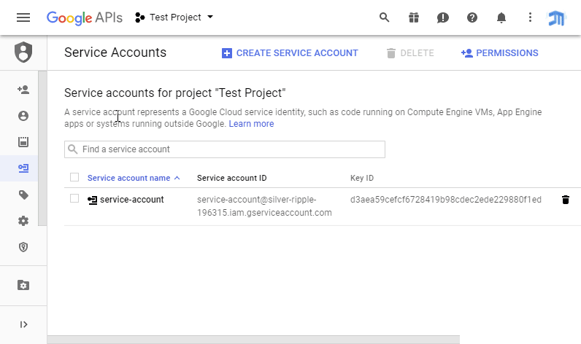The width and height of the screenshot is (581, 344).
Task: Open the hamburger navigation menu
Action: pyautogui.click(x=23, y=17)
